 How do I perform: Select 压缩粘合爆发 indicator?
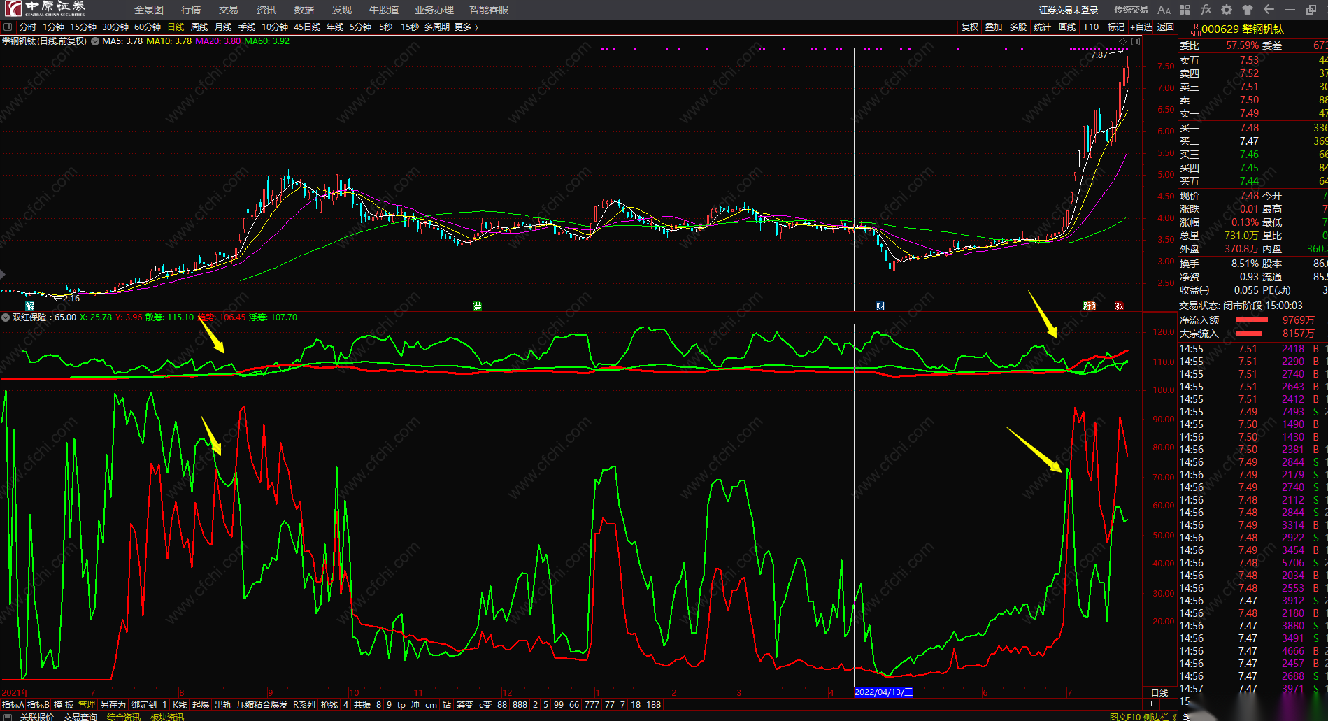(x=262, y=705)
